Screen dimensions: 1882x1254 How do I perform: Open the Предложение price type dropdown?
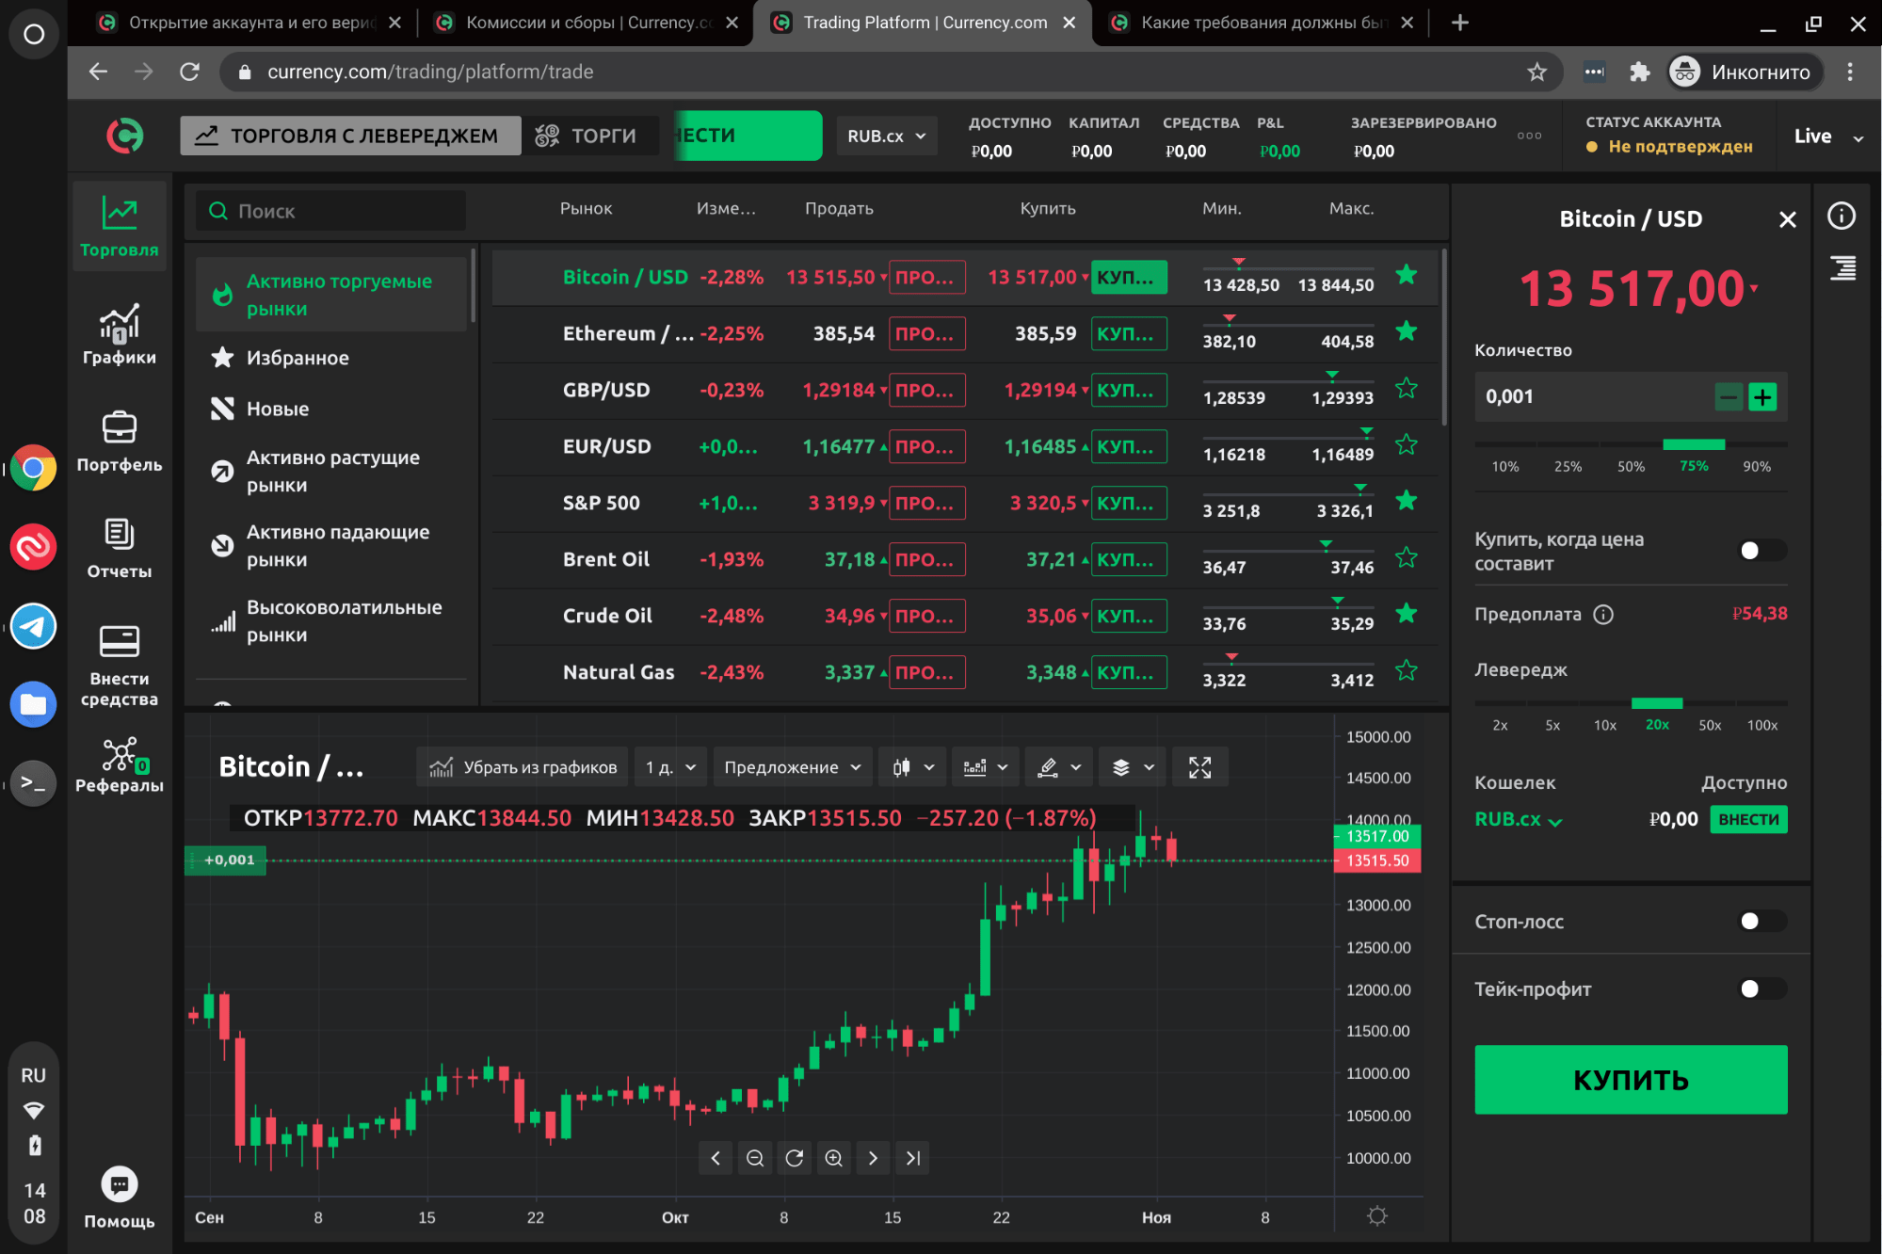[x=792, y=767]
